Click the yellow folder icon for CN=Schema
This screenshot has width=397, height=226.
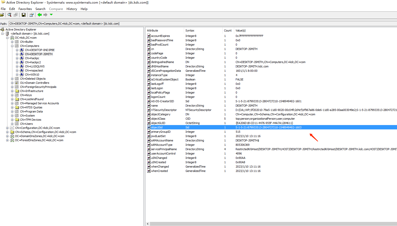12,132
